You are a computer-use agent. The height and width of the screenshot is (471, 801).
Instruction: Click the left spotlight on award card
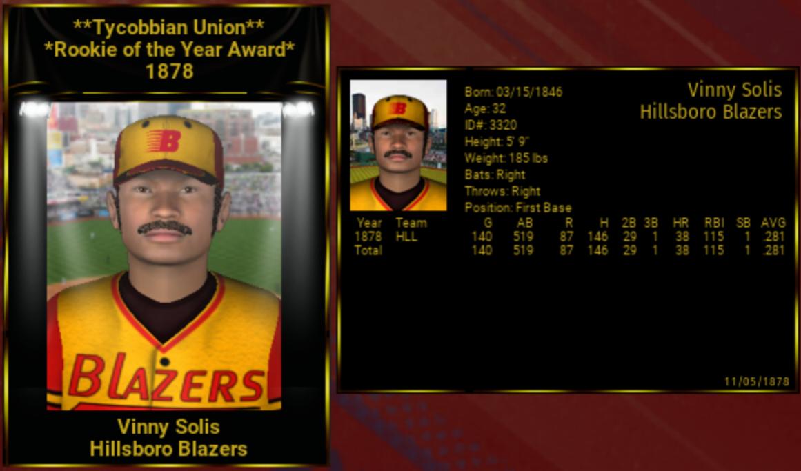coord(34,109)
